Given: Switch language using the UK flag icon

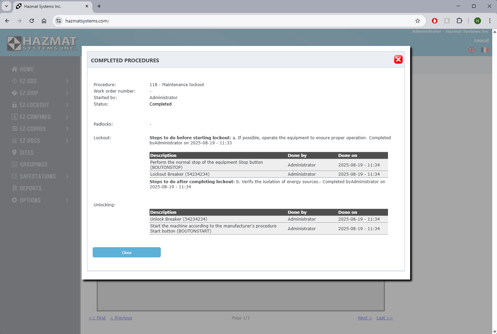Looking at the screenshot, I should click(471, 50).
